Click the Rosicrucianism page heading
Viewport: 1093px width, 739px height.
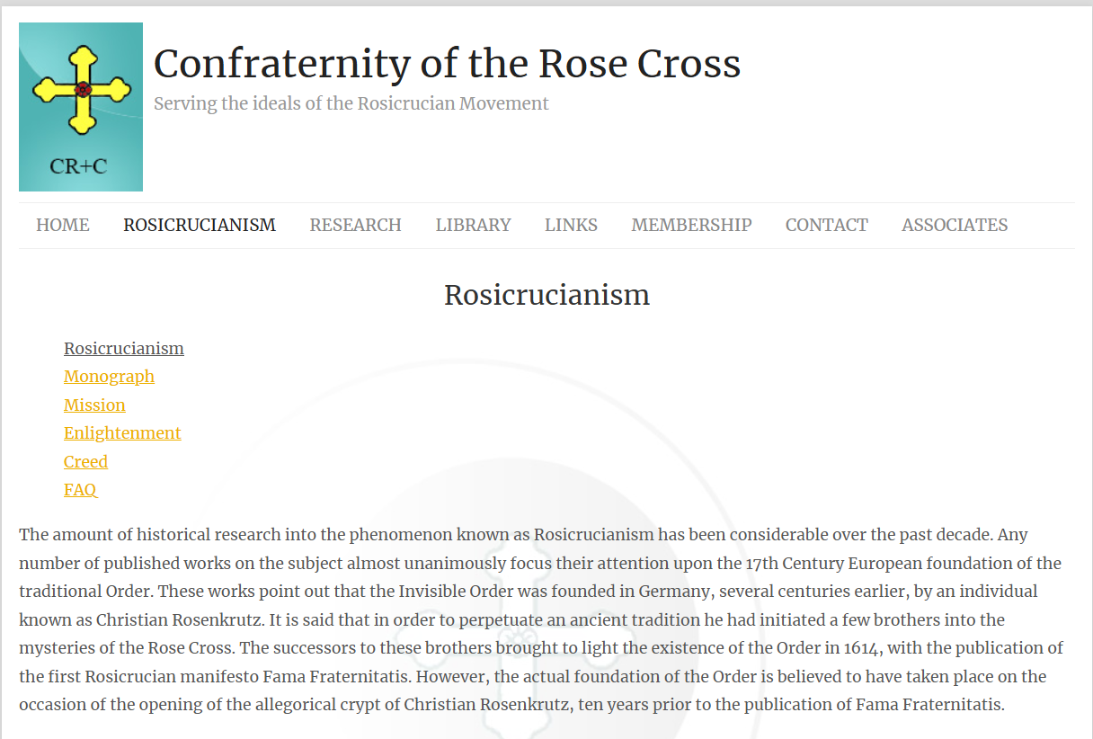pyautogui.click(x=546, y=295)
